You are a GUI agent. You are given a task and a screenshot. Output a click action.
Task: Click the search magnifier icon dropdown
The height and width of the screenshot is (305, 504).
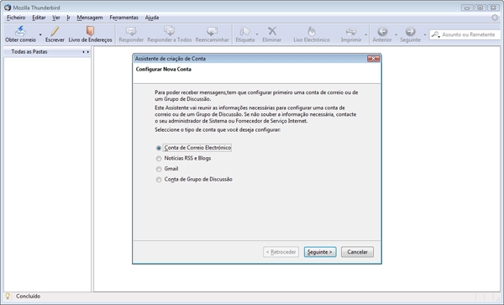pos(435,34)
